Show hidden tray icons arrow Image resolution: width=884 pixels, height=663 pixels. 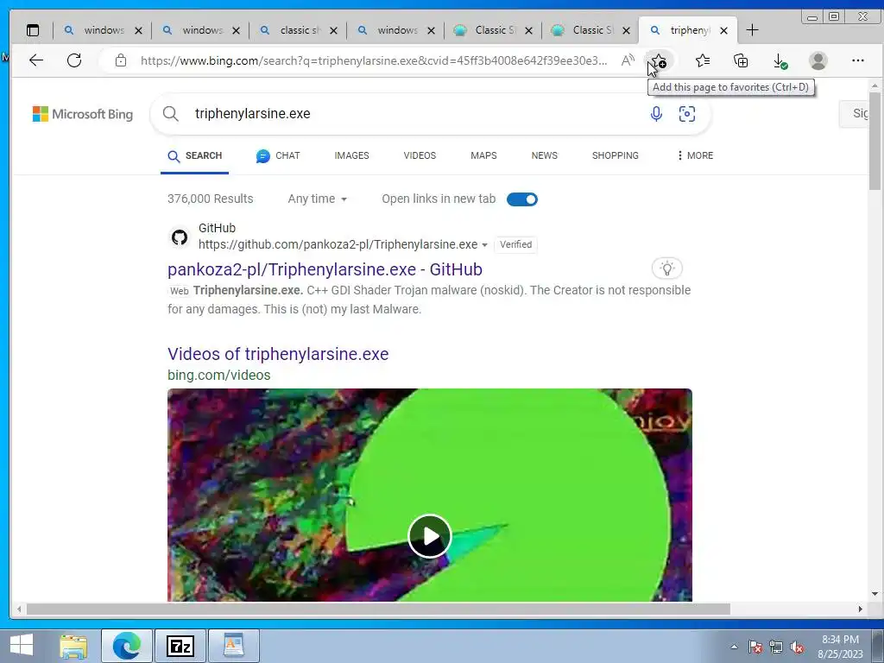pyautogui.click(x=734, y=647)
